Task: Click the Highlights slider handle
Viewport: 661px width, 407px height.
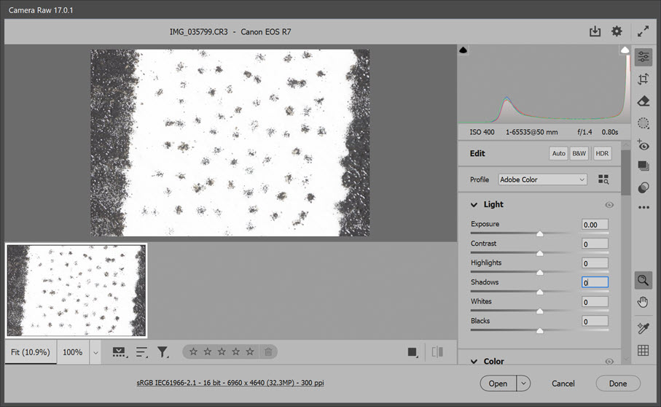Action: 539,273
